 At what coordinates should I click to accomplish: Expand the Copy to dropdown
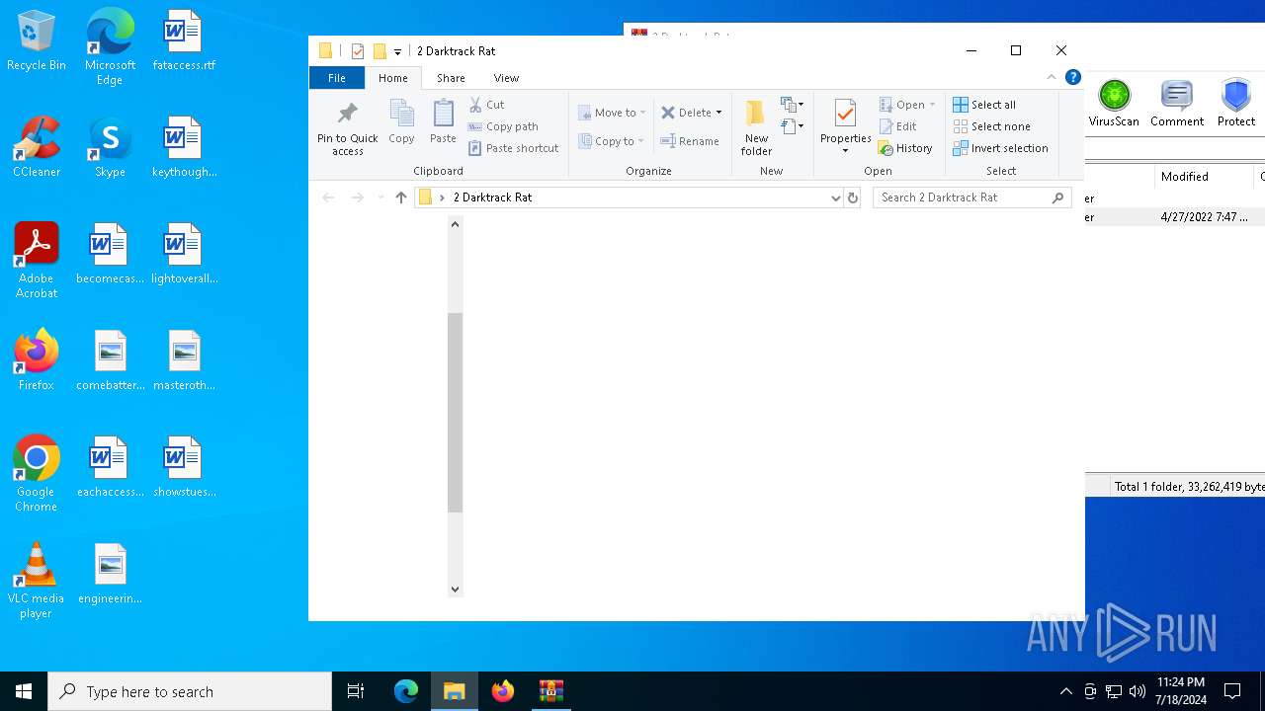(x=640, y=141)
